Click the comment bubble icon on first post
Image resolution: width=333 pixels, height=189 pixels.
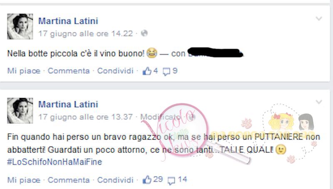pos(166,71)
